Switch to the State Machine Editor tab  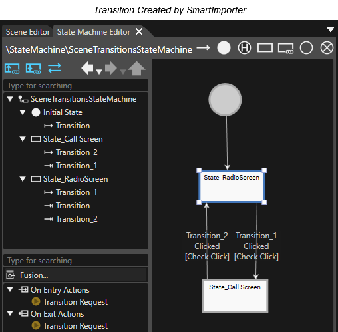click(94, 32)
